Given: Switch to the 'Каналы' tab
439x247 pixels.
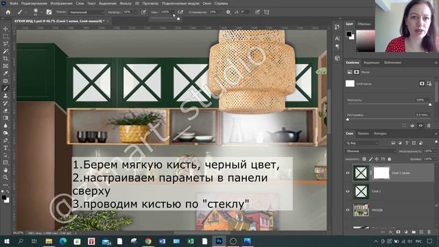Looking at the screenshot, I should pos(363,134).
